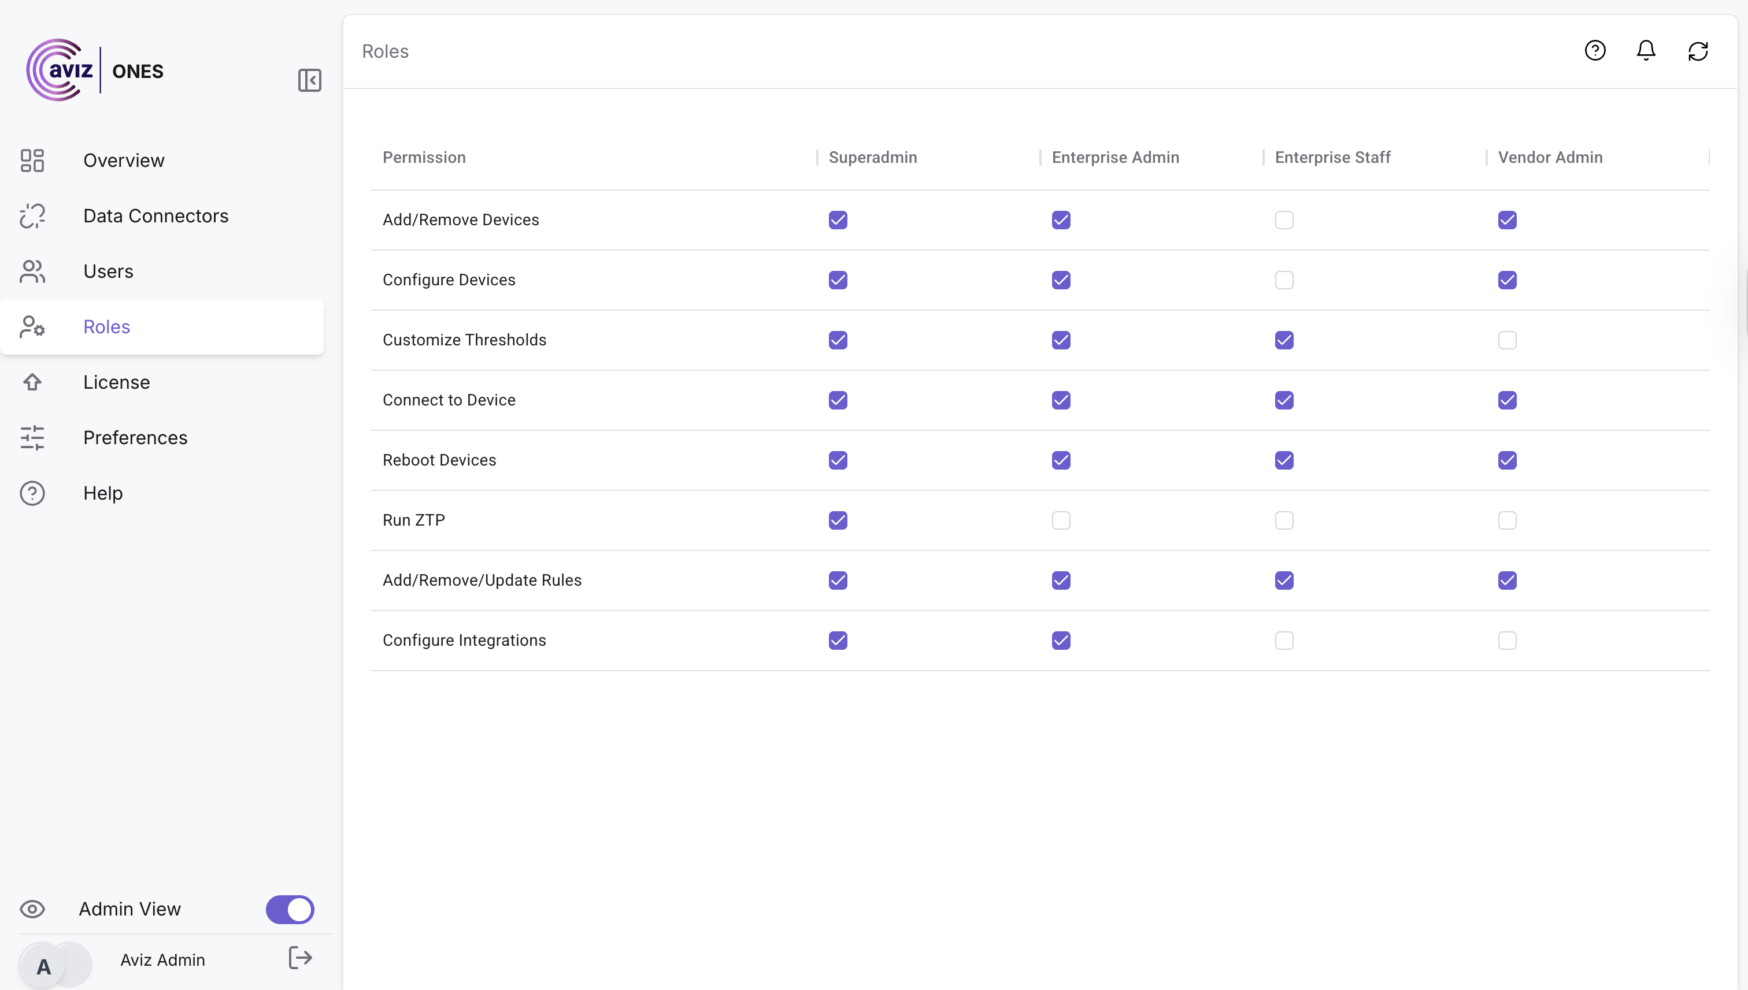Screen dimensions: 1748x990
Task: Check Configure Integrations for Enterprise Staff
Action: tap(1284, 641)
